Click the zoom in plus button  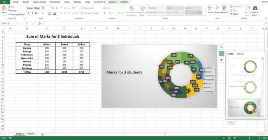(x=259, y=138)
